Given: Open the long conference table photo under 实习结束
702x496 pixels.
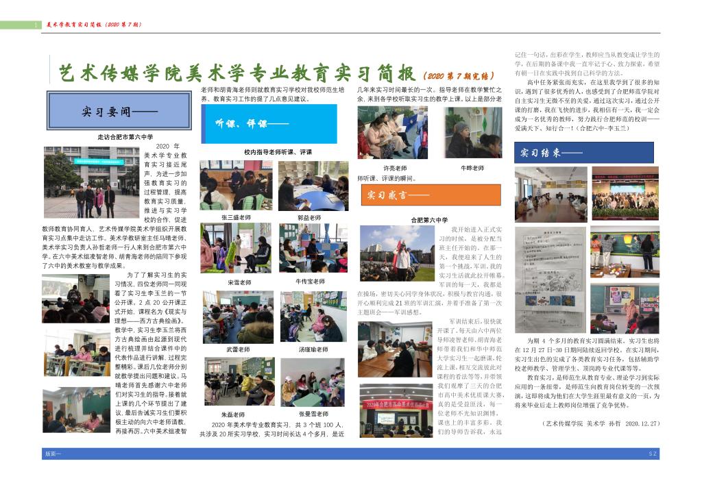Looking at the screenshot, I should [550, 195].
